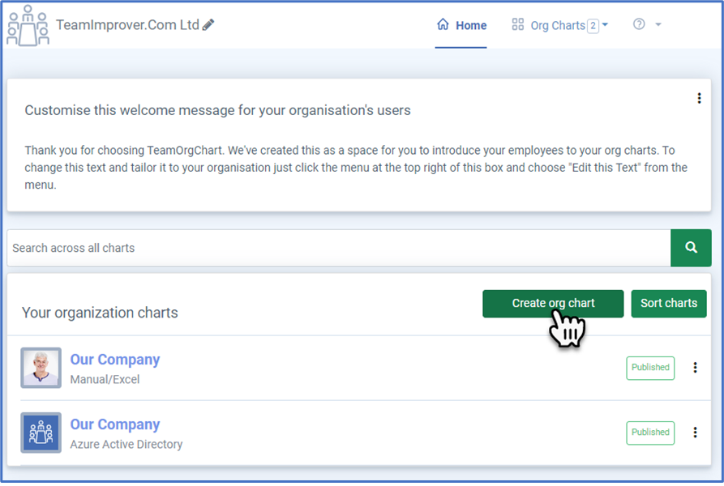Open the Our Company Manual/Excel chart link
This screenshot has height=486, width=724.
tap(115, 360)
